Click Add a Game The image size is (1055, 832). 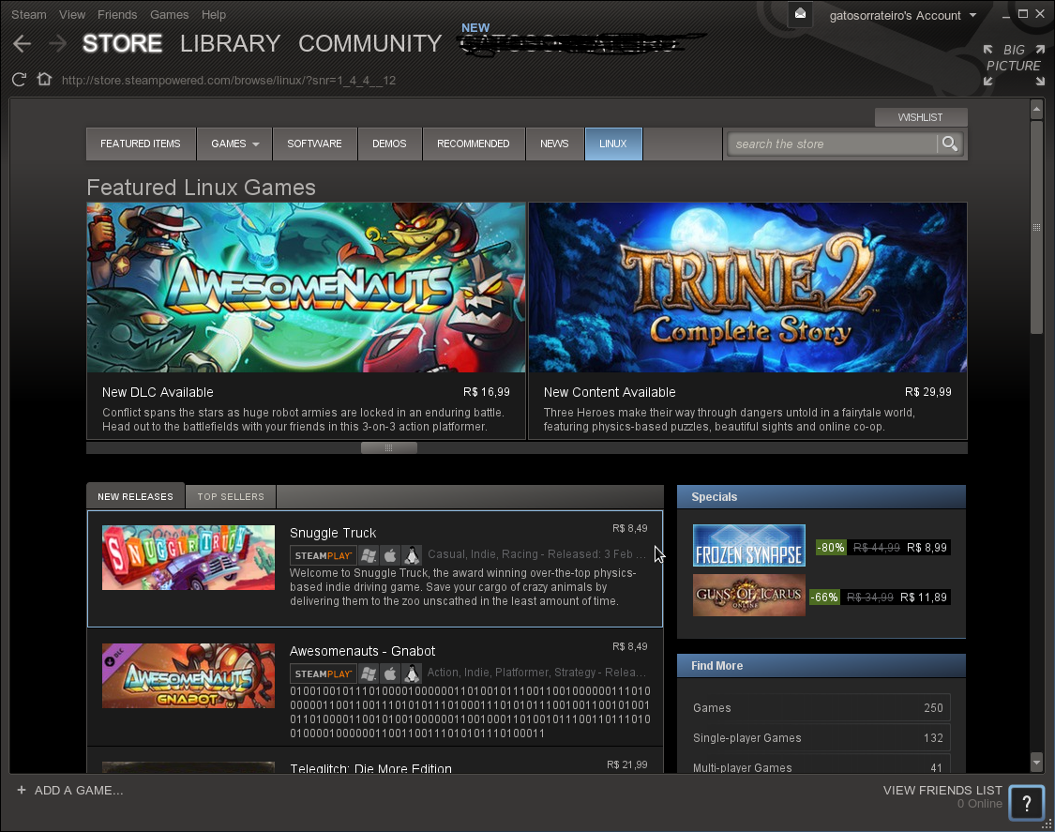tap(79, 791)
